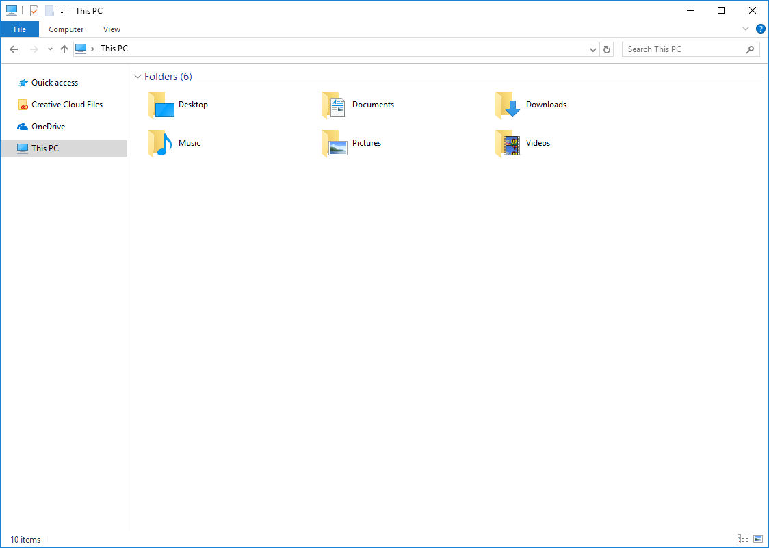Screen dimensions: 769x548
Task: Open the Desktop folder
Action: (x=162, y=105)
